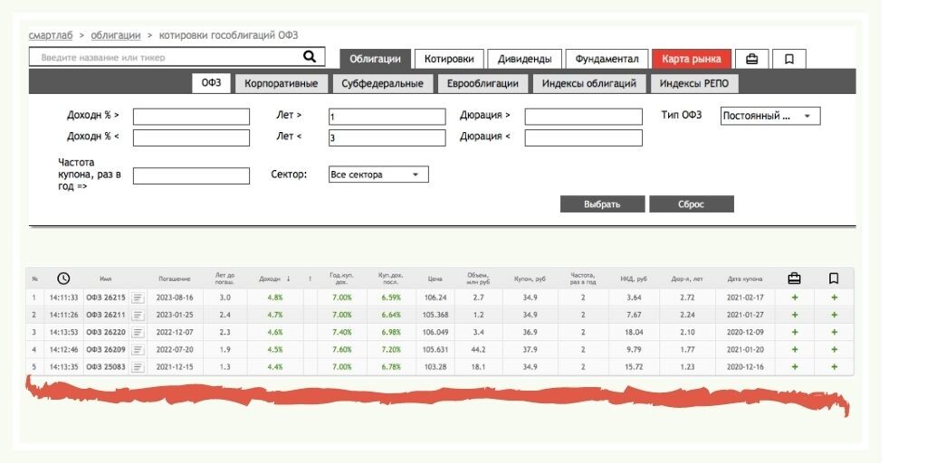Viewport: 927px width, 463px height.
Task: Sort by Доходн column down arrow
Action: tap(289, 279)
